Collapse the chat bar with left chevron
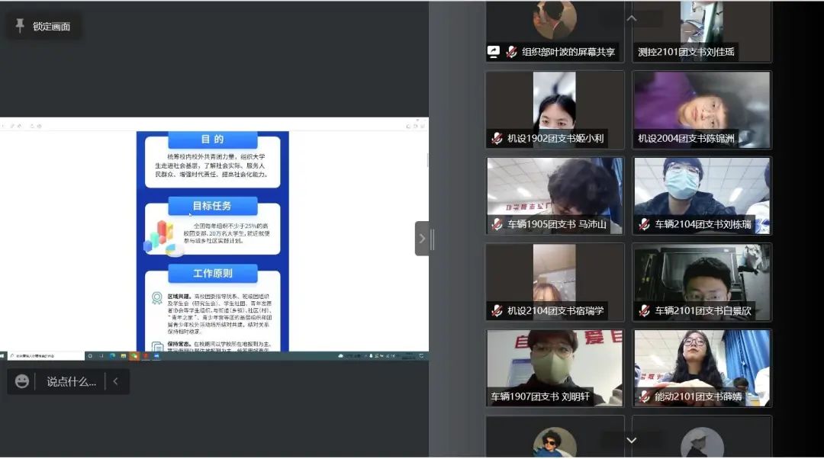Image resolution: width=824 pixels, height=459 pixels. 116,381
